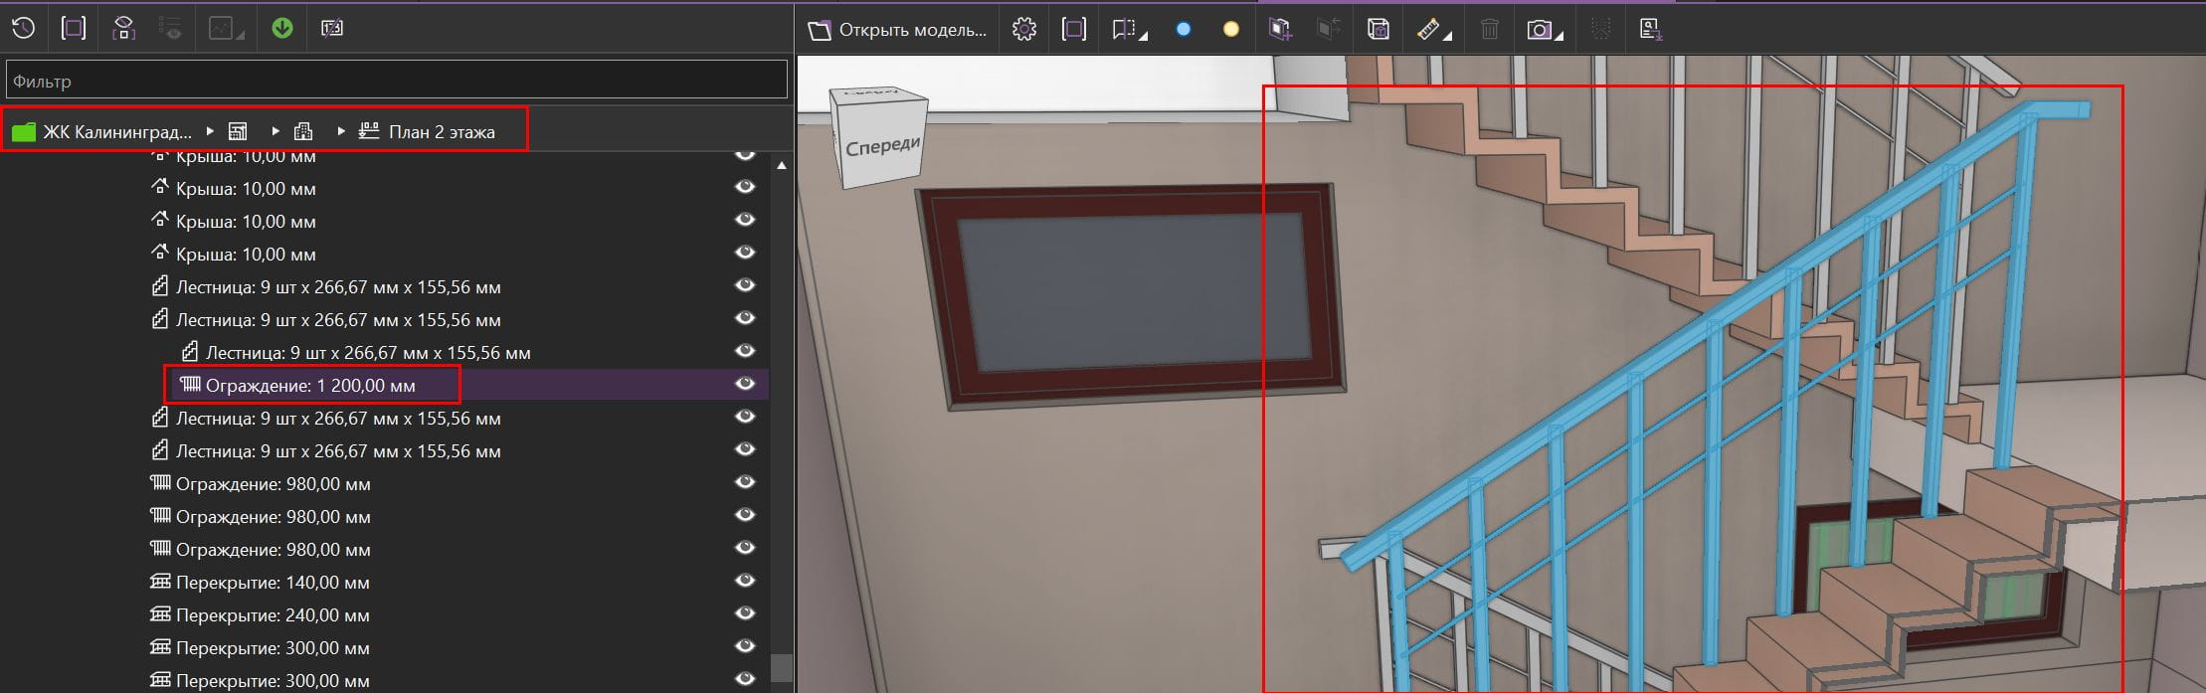Hide the Ограждение 1 200,00 мм element
The height and width of the screenshot is (693, 2206).
pyautogui.click(x=745, y=385)
